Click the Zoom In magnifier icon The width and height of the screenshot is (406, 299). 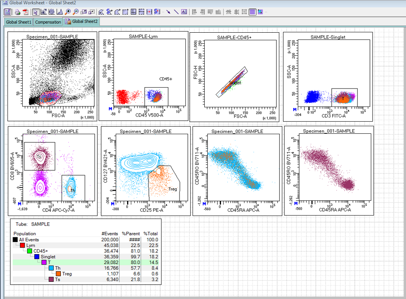pyautogui.click(x=67, y=12)
